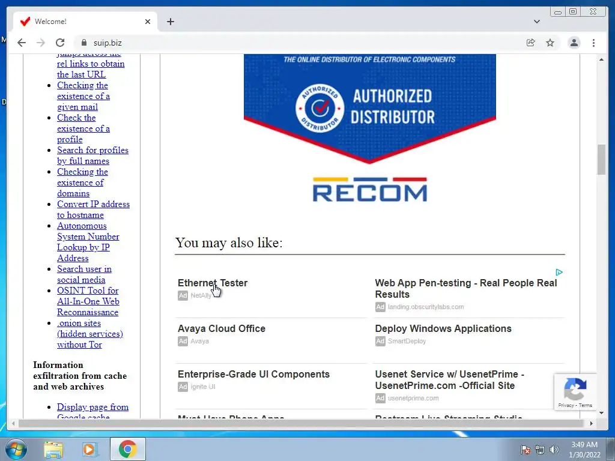
Task: Click the vertical scrollbar down arrow
Action: point(601,413)
